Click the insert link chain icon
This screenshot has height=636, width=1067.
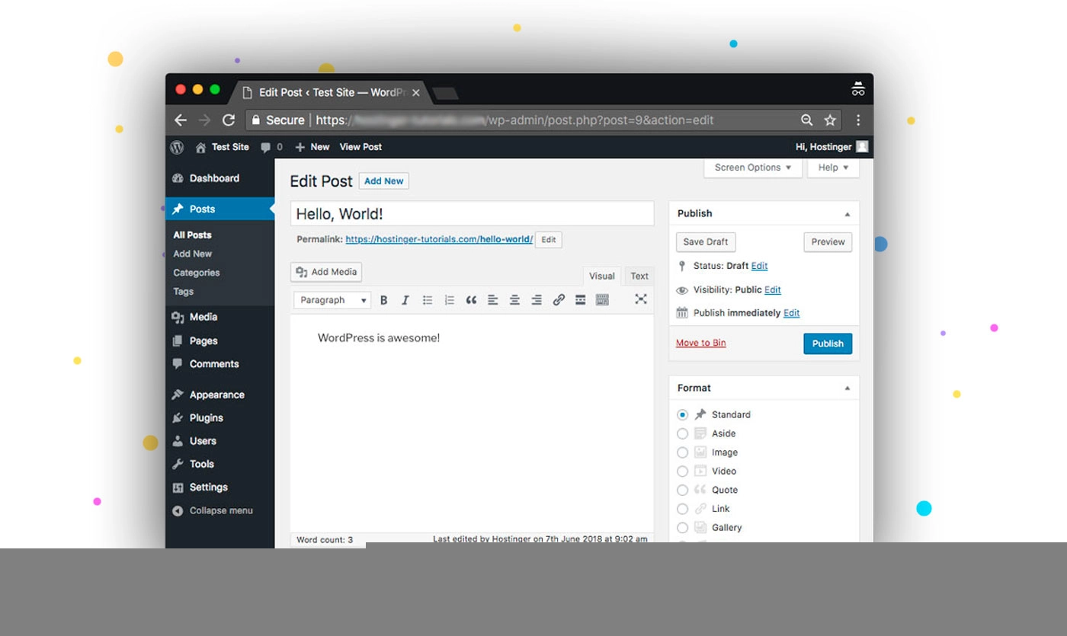[559, 300]
